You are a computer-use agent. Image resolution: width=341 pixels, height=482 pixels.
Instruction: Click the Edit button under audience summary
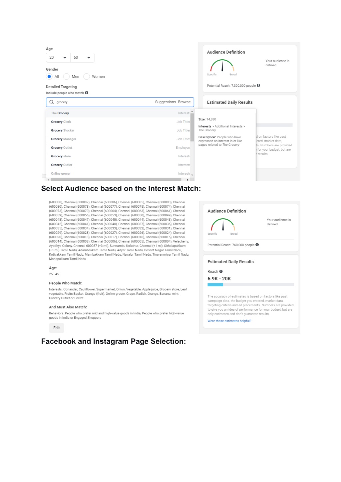(57, 328)
